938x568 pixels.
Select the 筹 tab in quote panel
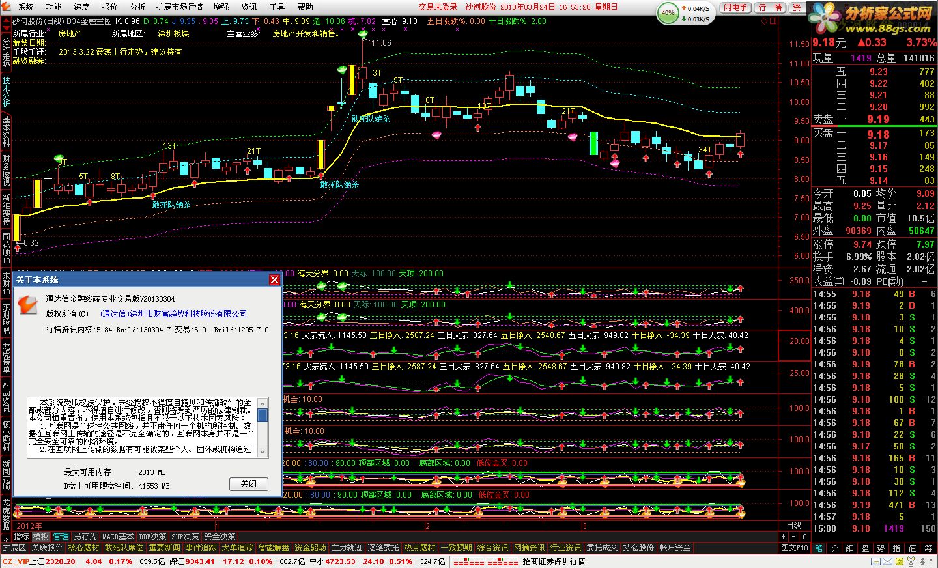928,548
